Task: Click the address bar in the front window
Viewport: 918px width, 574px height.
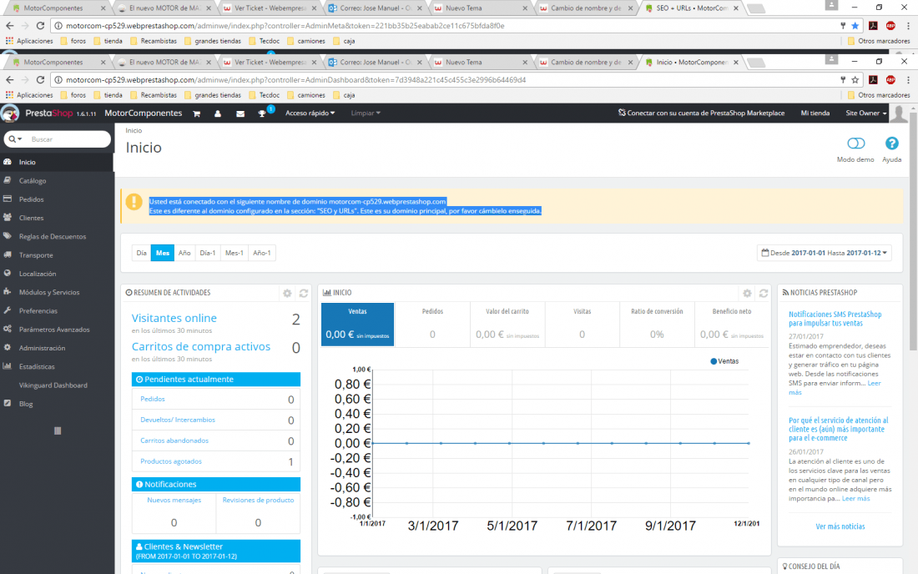Action: tap(445, 79)
